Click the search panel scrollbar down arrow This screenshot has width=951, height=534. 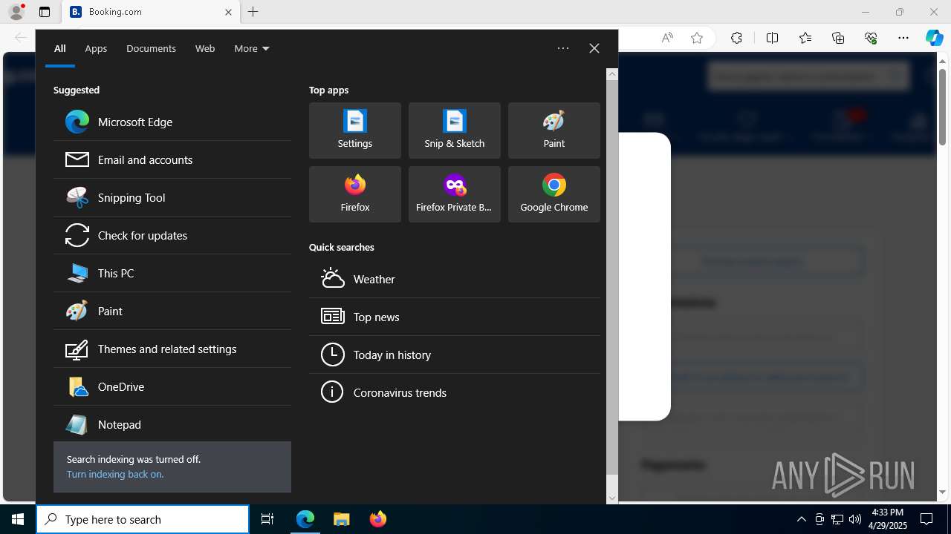point(612,498)
